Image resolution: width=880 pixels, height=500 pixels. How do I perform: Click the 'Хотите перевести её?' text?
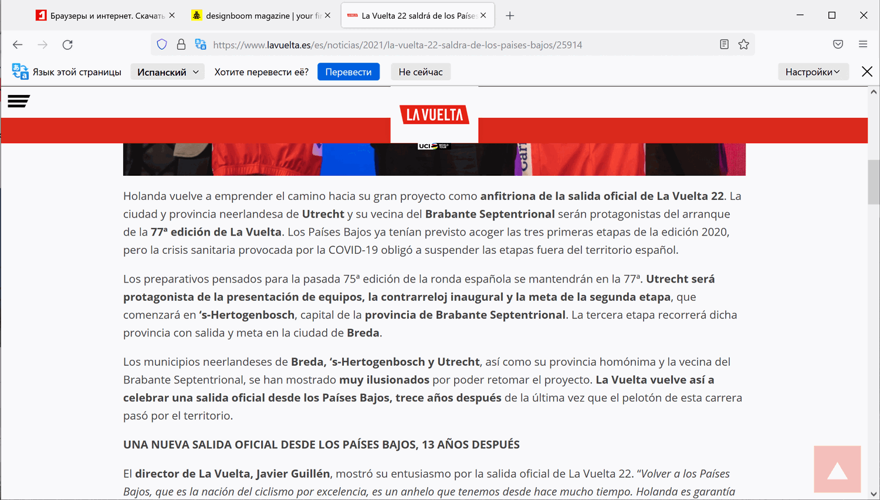(x=262, y=72)
